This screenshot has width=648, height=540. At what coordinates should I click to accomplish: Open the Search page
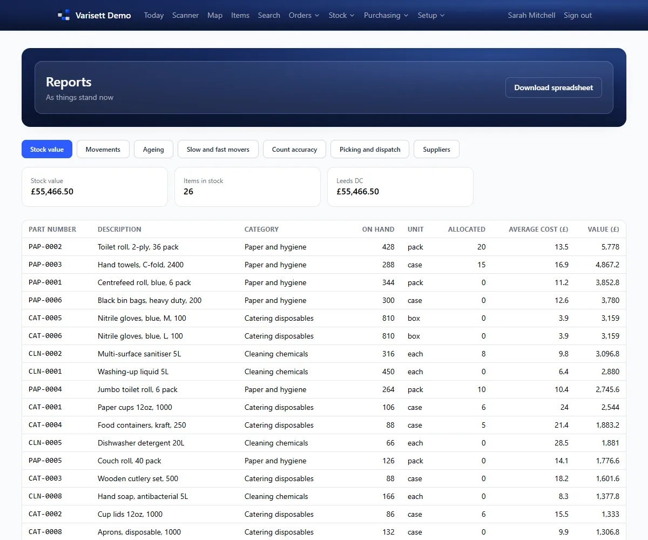coord(269,15)
